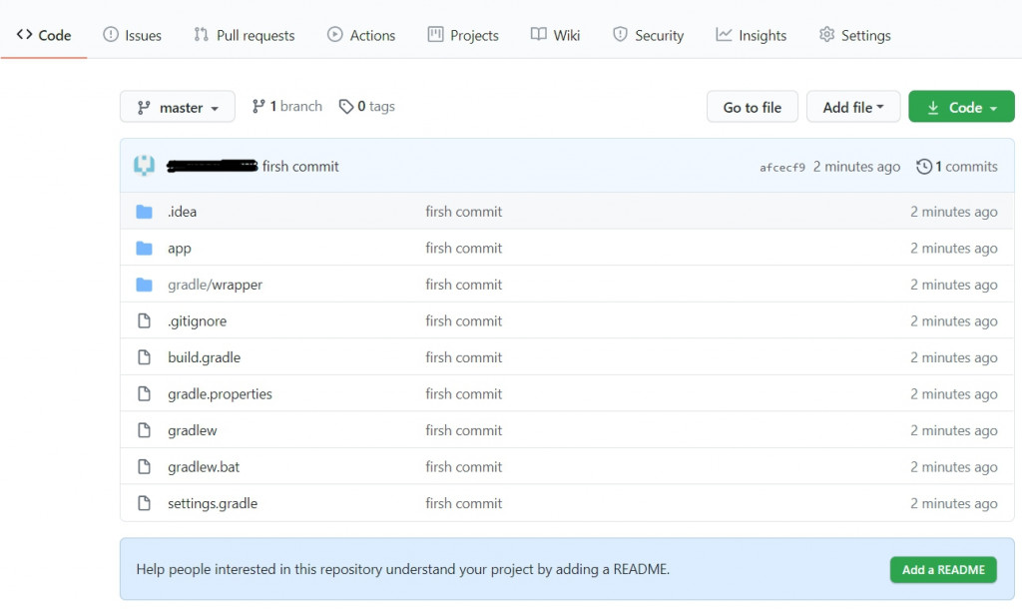Open the Add file dropdown
Image resolution: width=1022 pixels, height=609 pixels.
coord(853,107)
